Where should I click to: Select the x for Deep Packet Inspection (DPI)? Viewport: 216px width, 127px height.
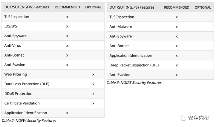point(177,65)
